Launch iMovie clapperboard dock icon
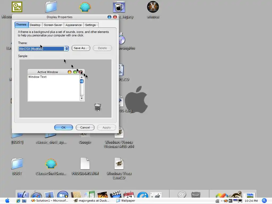This screenshot has height=204, width=272. (x=116, y=194)
